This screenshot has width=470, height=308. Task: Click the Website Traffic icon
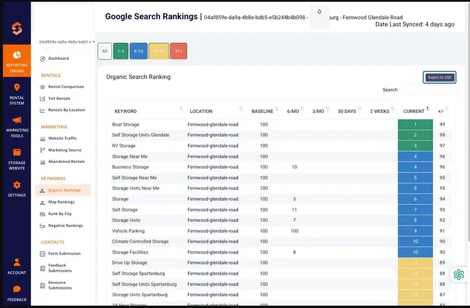coord(43,138)
